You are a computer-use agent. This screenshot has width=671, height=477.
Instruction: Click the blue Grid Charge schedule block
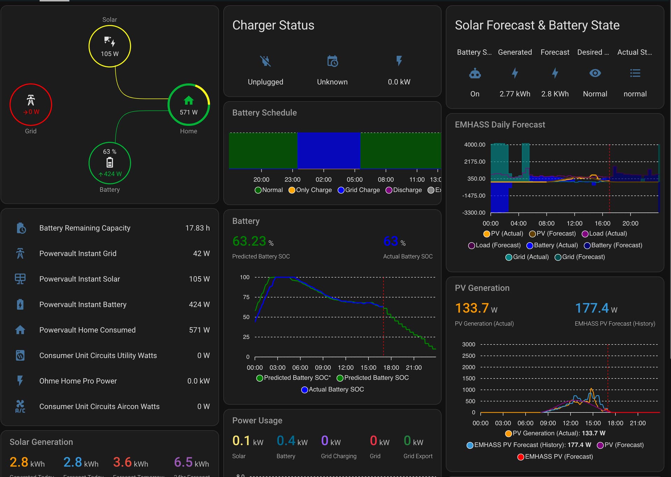329,151
